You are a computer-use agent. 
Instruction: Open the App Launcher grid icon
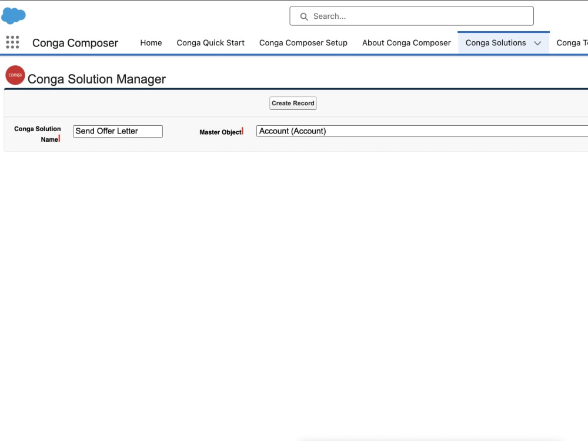[x=12, y=42]
